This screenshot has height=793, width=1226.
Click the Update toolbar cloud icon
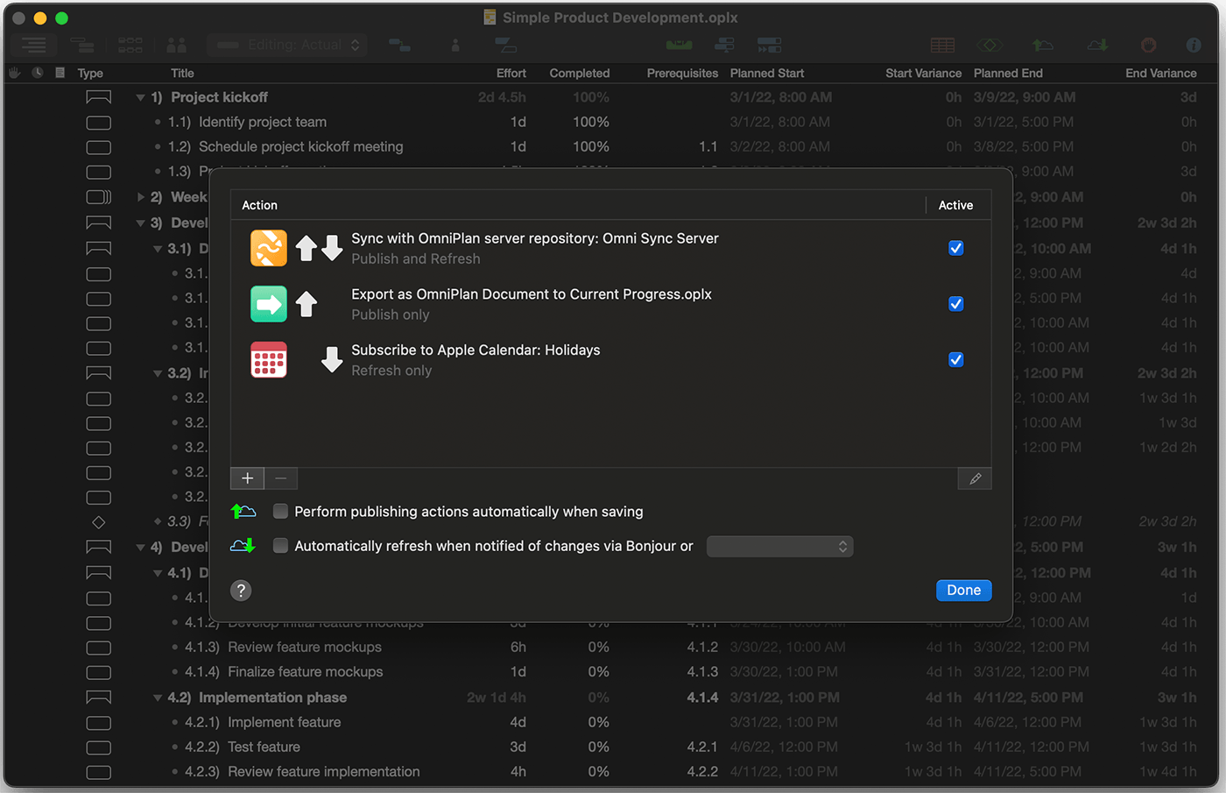coord(1096,45)
